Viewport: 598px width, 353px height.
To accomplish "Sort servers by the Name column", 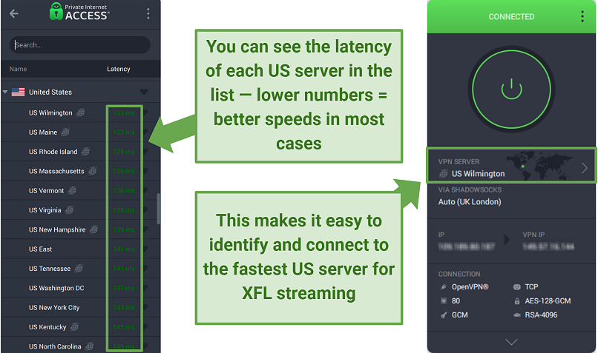I will (18, 69).
